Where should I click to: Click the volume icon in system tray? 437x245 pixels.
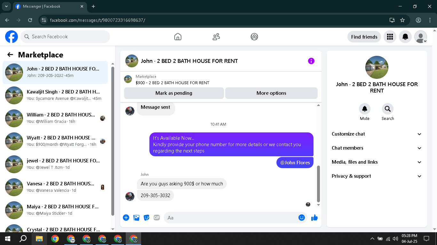(395, 239)
